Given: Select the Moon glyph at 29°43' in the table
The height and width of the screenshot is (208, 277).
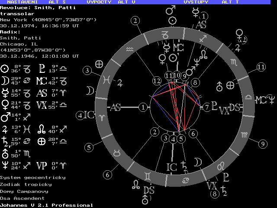Looking at the screenshot, I should 5,81.
